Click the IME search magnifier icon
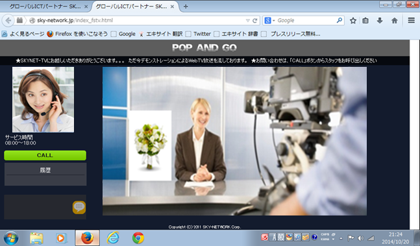The width and height of the screenshot is (420, 246). click(x=297, y=238)
